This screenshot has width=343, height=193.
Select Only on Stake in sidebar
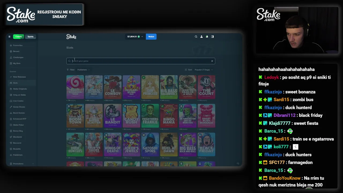(x=21, y=95)
